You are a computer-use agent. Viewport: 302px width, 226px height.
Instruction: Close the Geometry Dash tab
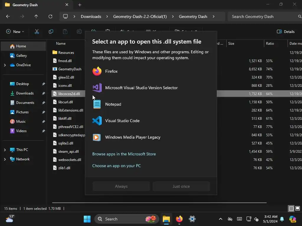67,5
